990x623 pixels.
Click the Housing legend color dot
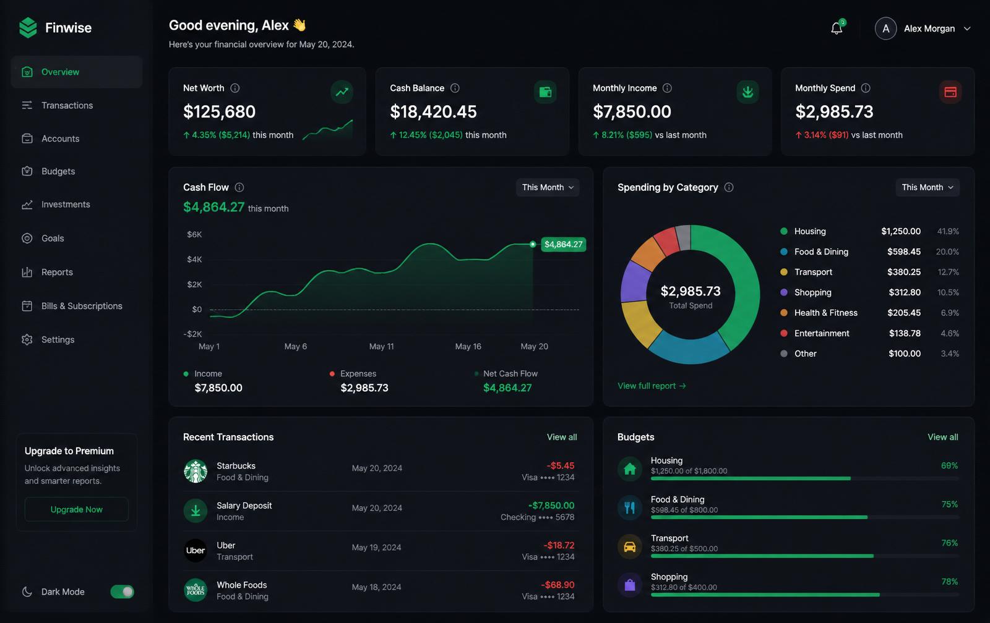[784, 231]
